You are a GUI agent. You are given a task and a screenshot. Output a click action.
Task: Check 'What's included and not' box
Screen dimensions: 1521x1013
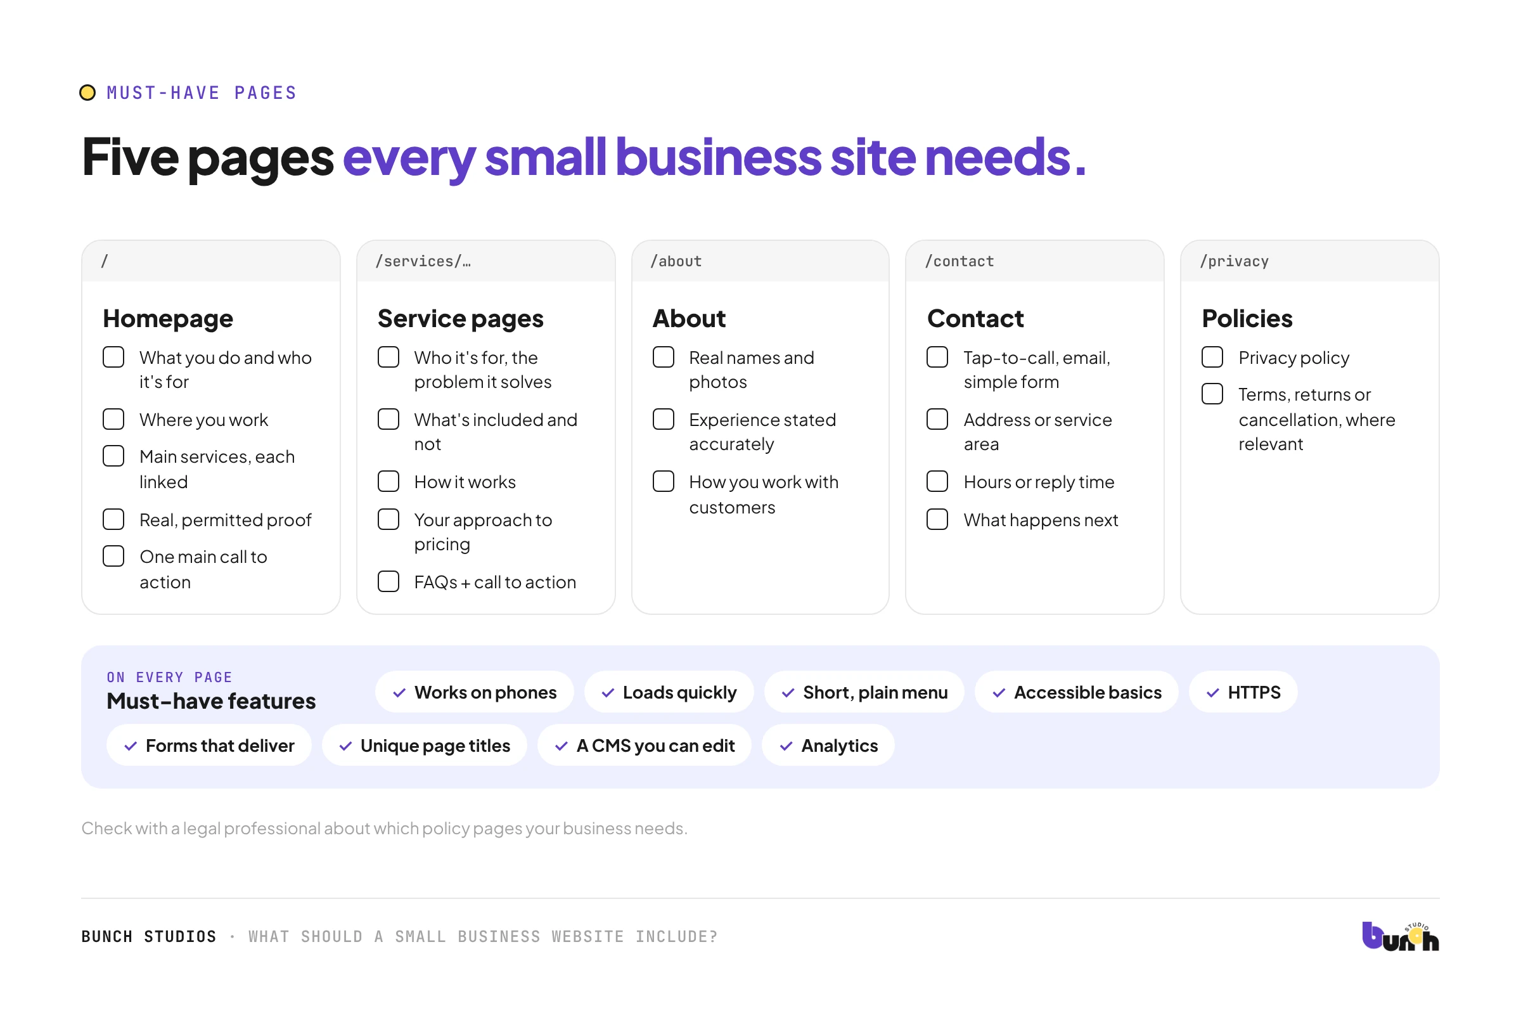click(x=388, y=419)
